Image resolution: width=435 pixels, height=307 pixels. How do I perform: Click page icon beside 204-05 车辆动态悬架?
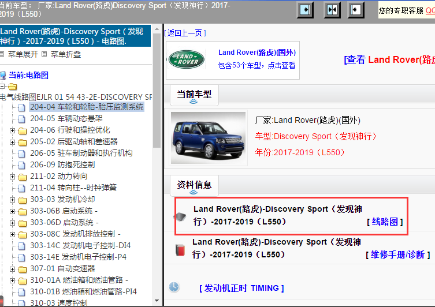coord(21,119)
